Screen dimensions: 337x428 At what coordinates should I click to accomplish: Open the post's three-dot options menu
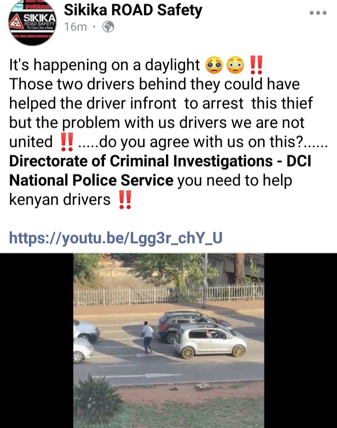tap(318, 13)
